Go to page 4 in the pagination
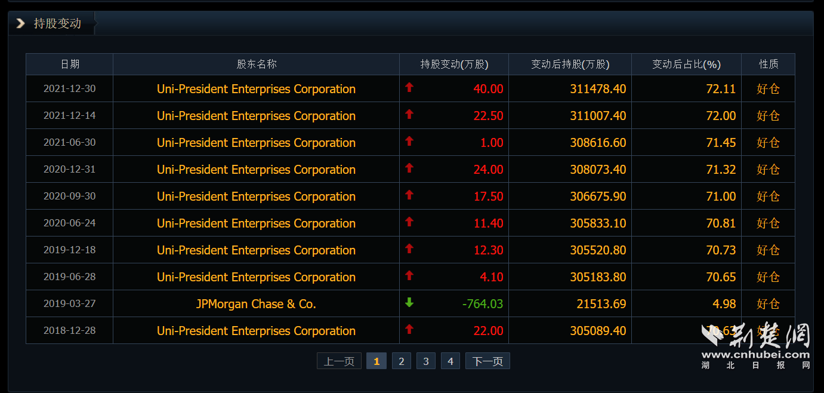The height and width of the screenshot is (393, 824). [450, 361]
